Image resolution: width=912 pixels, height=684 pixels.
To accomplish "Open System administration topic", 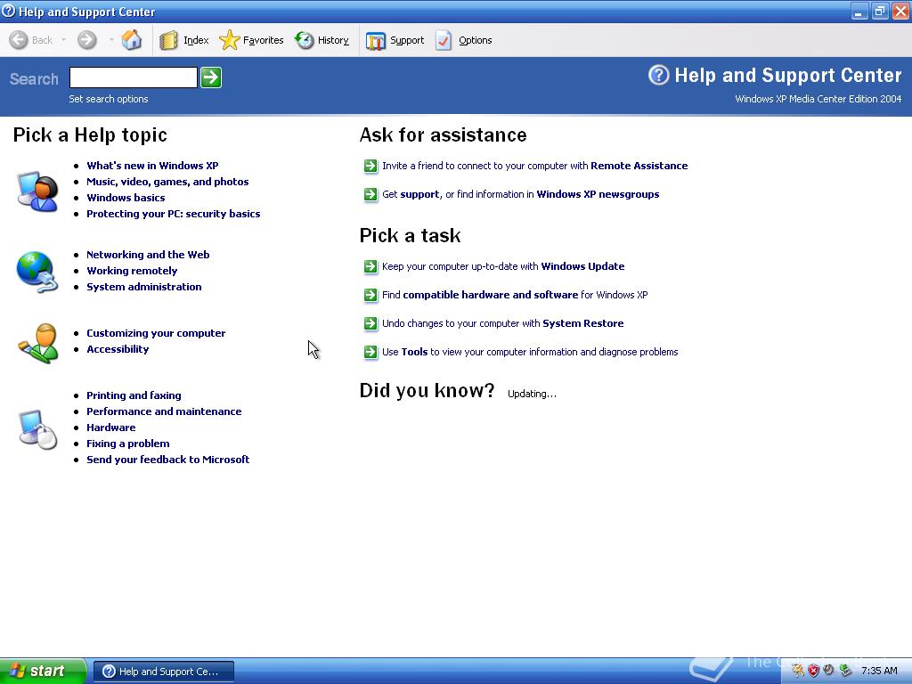I will 144,287.
